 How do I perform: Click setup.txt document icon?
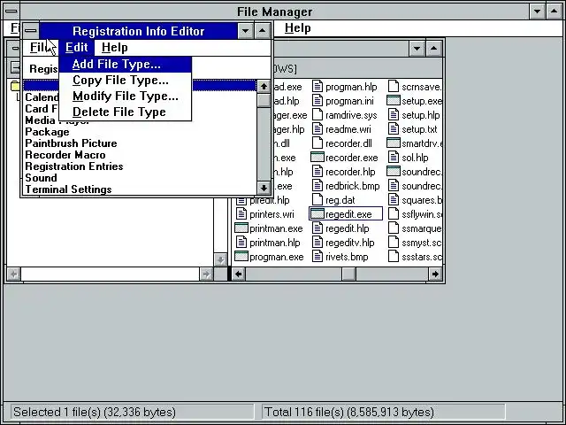point(394,129)
